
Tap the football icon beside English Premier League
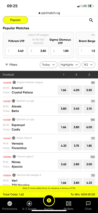pos(14,82)
